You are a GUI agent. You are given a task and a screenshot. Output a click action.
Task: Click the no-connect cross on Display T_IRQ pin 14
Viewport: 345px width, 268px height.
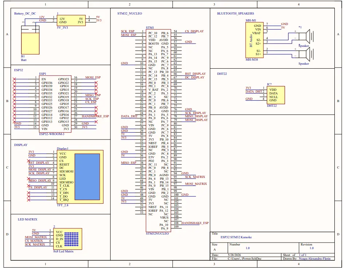click(28, 200)
